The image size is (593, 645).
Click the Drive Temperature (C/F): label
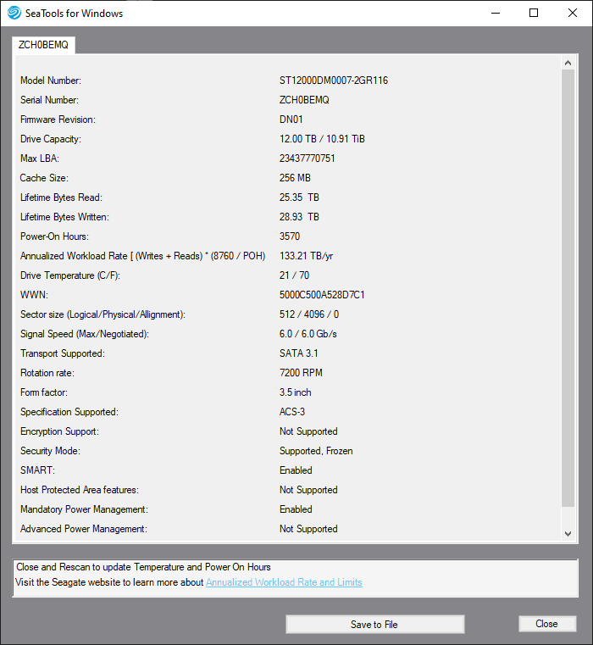click(70, 275)
